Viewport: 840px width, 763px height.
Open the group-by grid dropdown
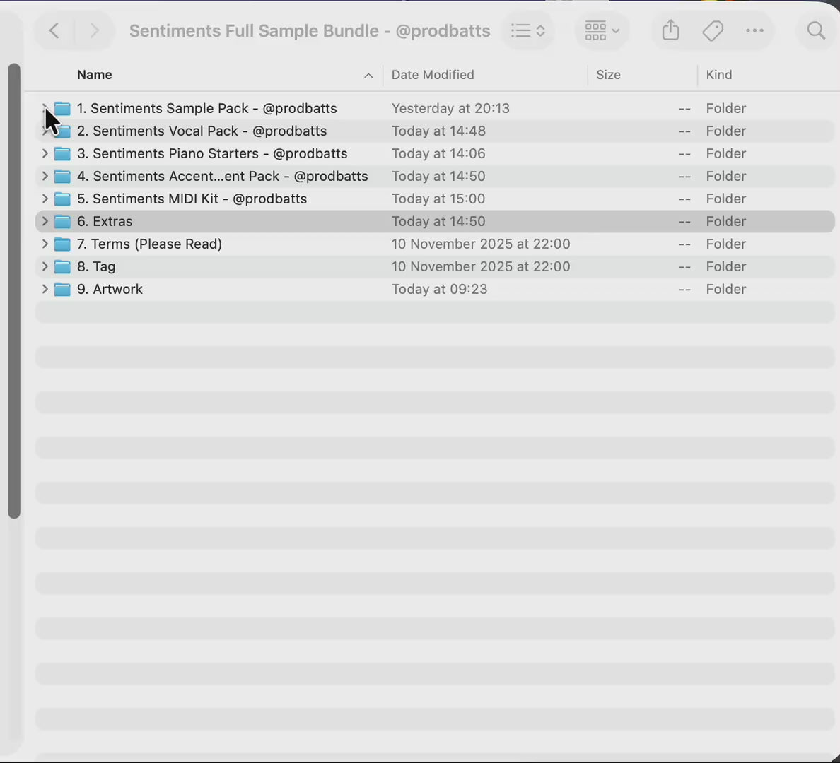click(602, 31)
